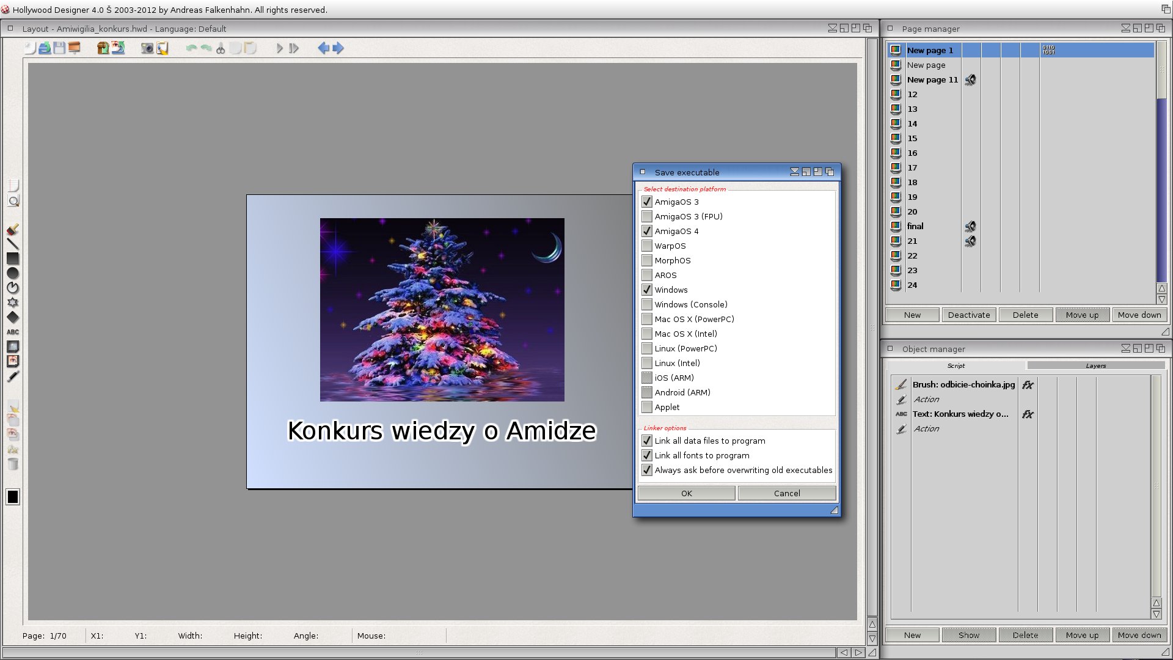Viewport: 1173px width, 660px height.
Task: Click Page manager scroll down arrow
Action: [1161, 299]
